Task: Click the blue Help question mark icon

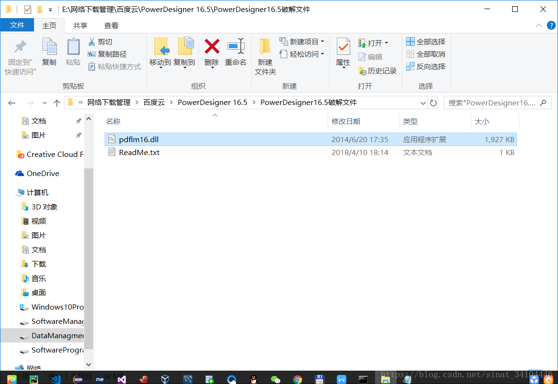Action: pyautogui.click(x=551, y=25)
